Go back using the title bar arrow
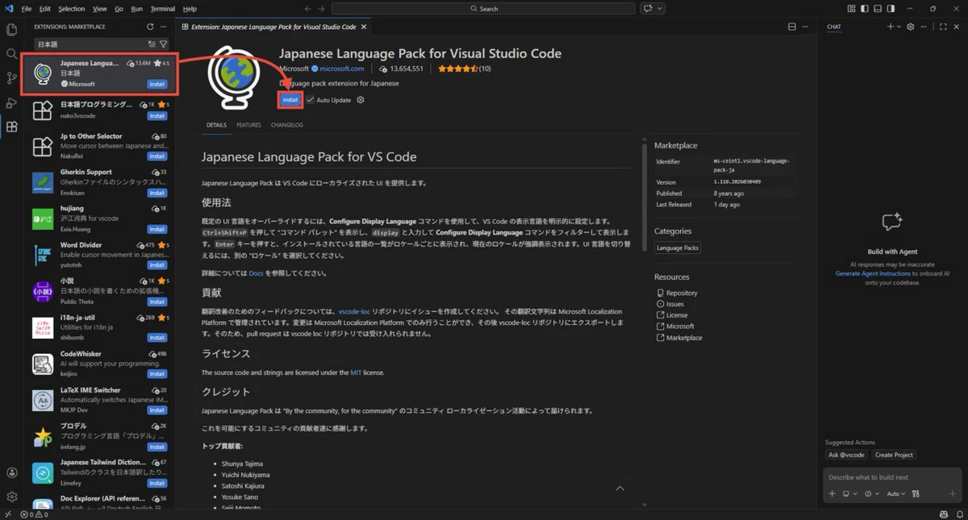968x520 pixels. [x=308, y=9]
